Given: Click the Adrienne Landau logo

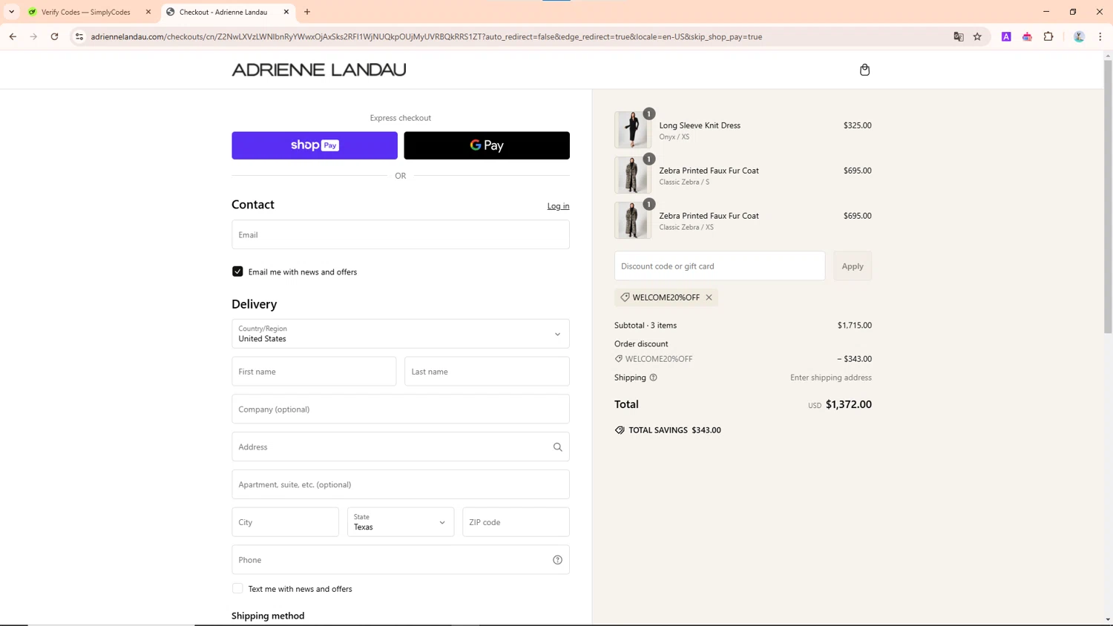Looking at the screenshot, I should click(x=319, y=70).
